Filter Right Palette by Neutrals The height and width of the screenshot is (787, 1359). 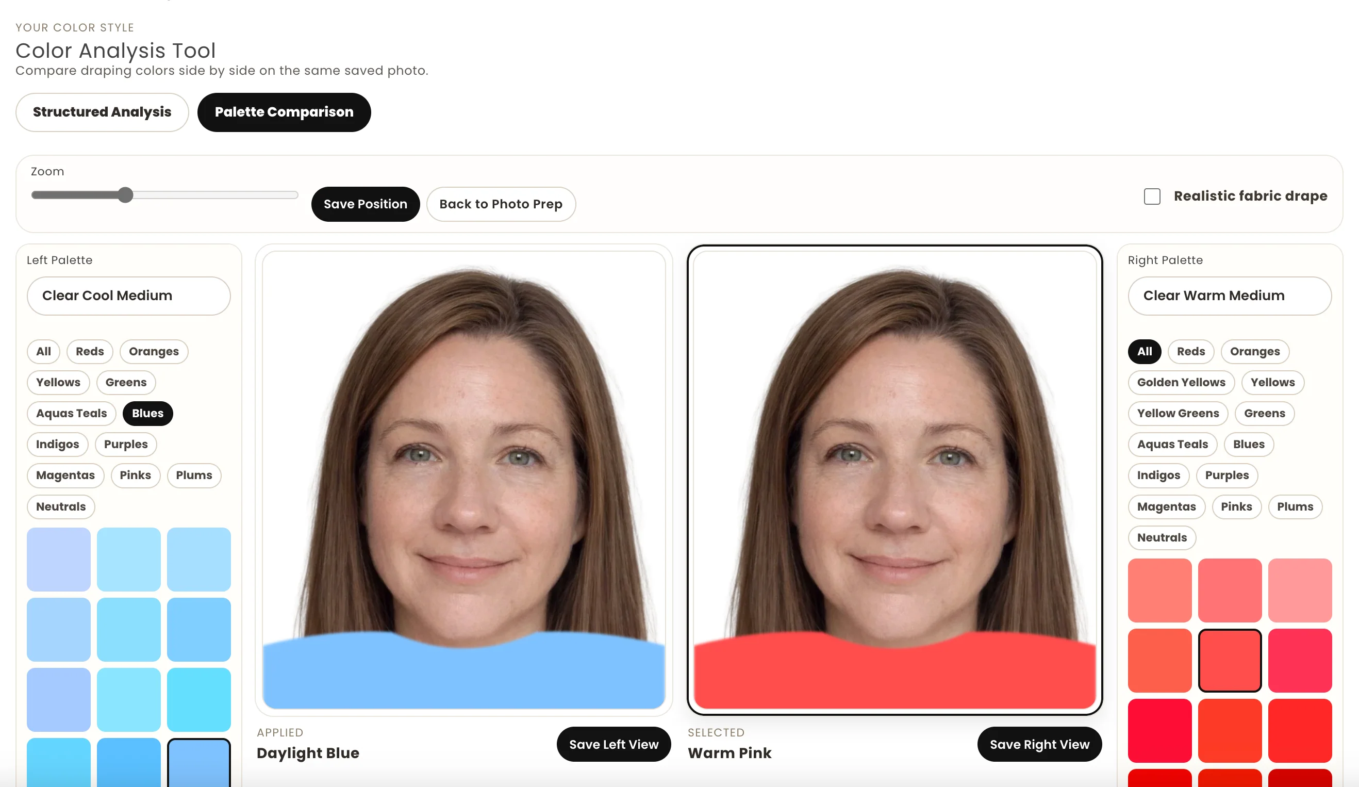tap(1162, 537)
